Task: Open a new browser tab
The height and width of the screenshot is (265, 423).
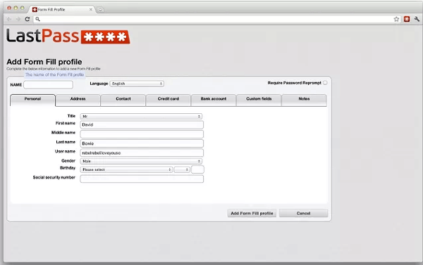Action: tap(100, 10)
